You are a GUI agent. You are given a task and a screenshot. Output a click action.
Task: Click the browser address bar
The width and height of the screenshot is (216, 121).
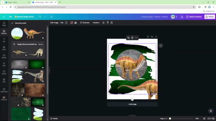pos(105,7)
